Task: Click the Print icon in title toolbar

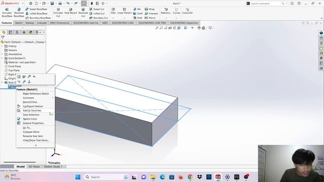Action: tap(60, 4)
